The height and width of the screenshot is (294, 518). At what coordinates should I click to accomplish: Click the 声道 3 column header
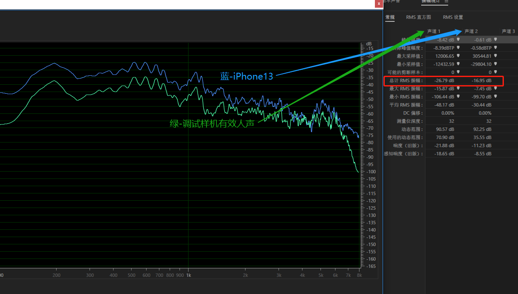click(x=508, y=31)
